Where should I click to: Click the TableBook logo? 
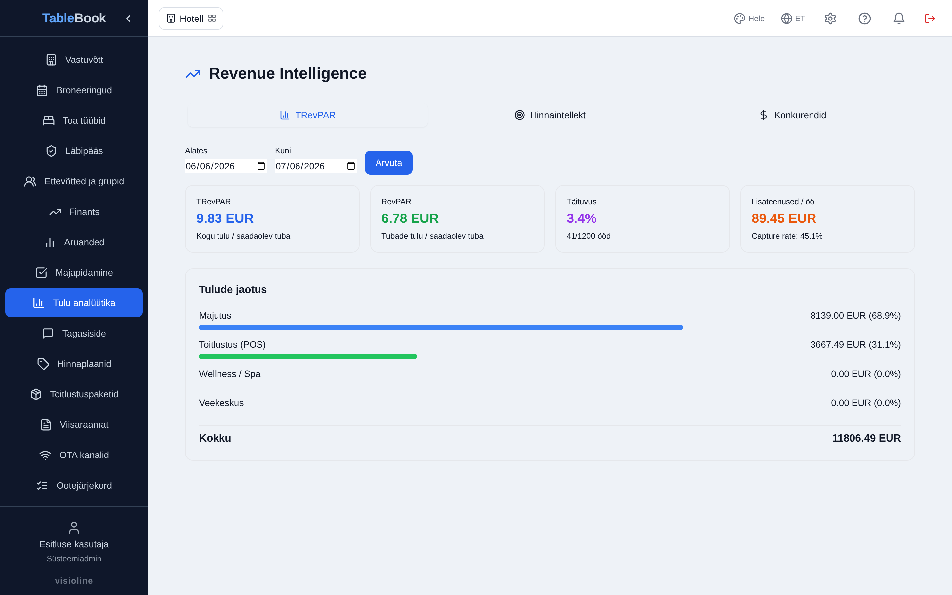[x=74, y=18]
